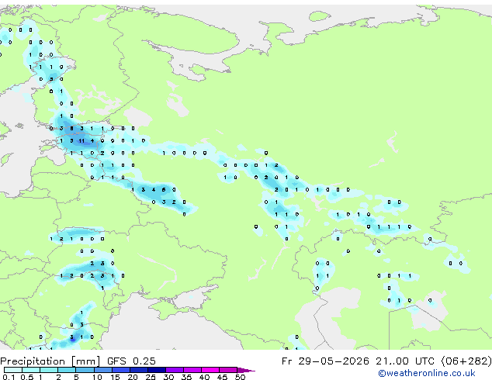Click the 0.5–1 mm legend color swatch
This screenshot has height=380, width=492.
[x=31, y=370]
